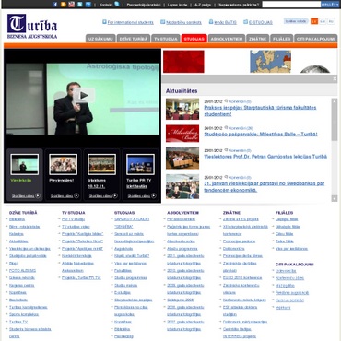
Task: Open the CITI PAKALPOJUMI tab
Action: [316, 39]
